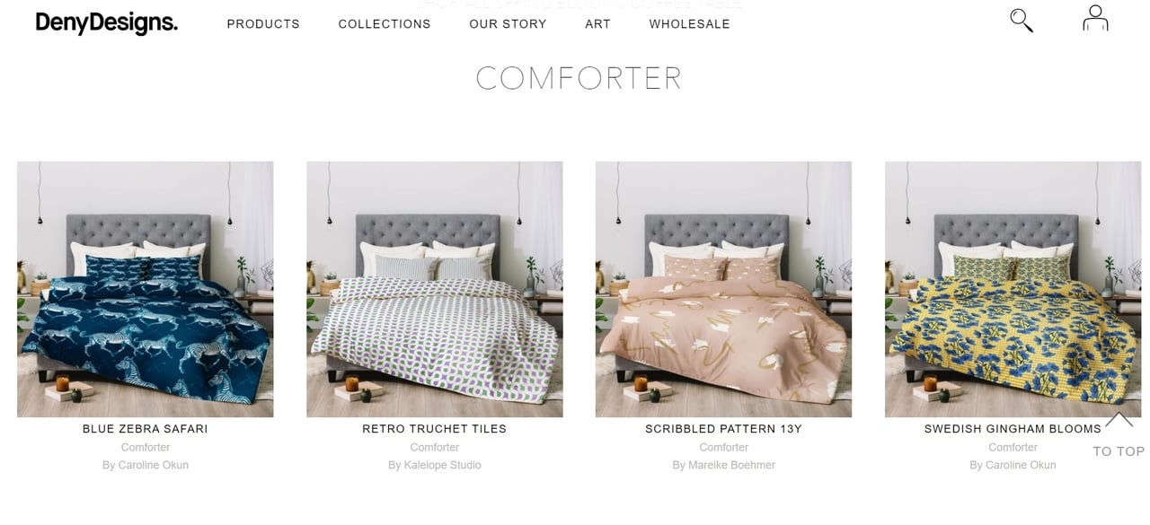The image size is (1150, 525).
Task: Click By Caroline Okun under Blue Zebra Safari
Action: pos(146,465)
